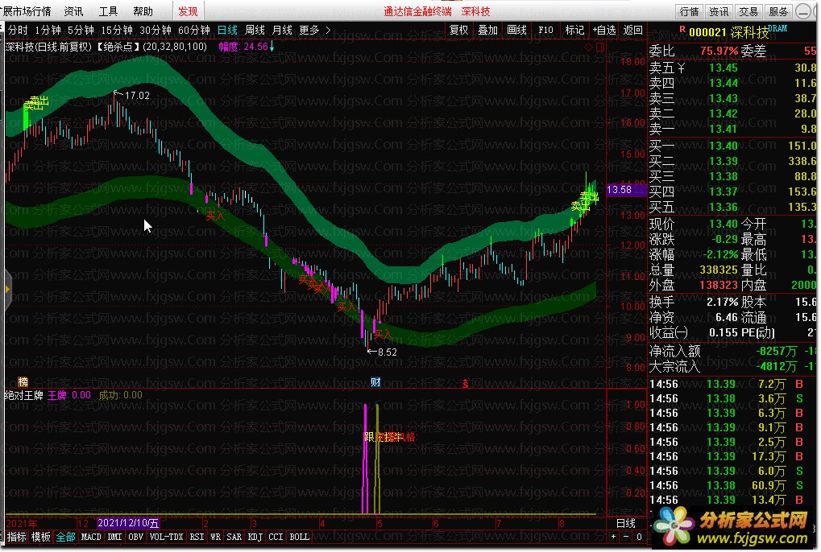
Task: Click the 服务 service button
Action: (x=778, y=11)
